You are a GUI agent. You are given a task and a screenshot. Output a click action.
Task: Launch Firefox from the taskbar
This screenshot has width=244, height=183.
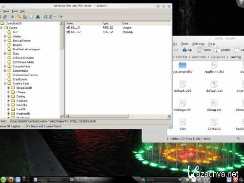point(11,180)
